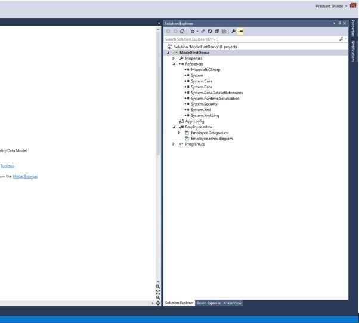Expand the Program.cs node

[174, 144]
